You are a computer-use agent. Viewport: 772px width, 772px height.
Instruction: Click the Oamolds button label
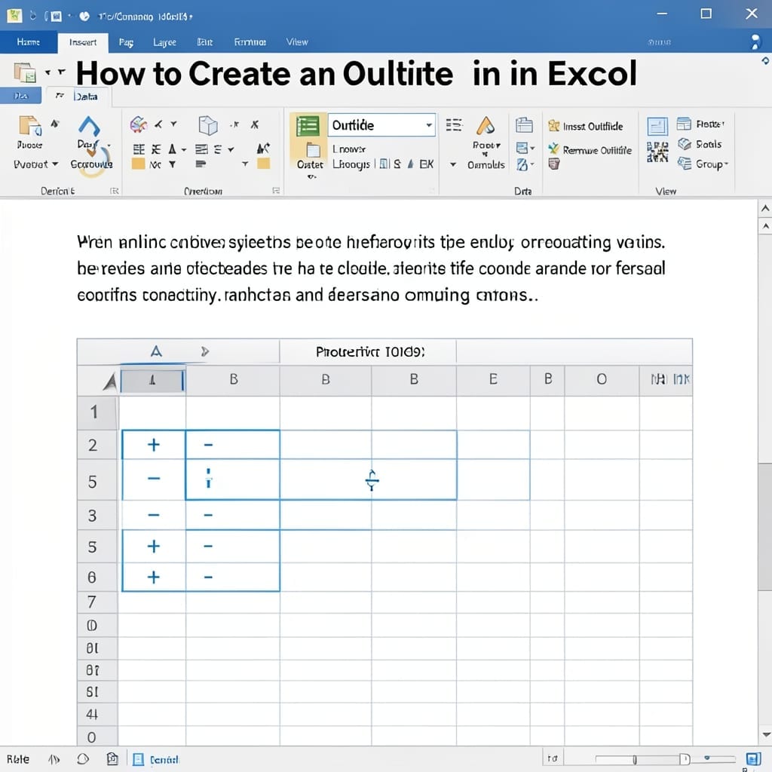click(486, 164)
